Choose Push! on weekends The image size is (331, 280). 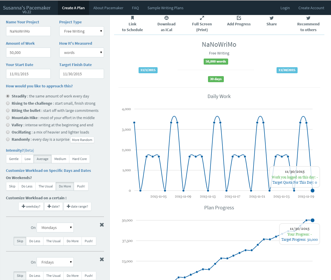point(81,186)
